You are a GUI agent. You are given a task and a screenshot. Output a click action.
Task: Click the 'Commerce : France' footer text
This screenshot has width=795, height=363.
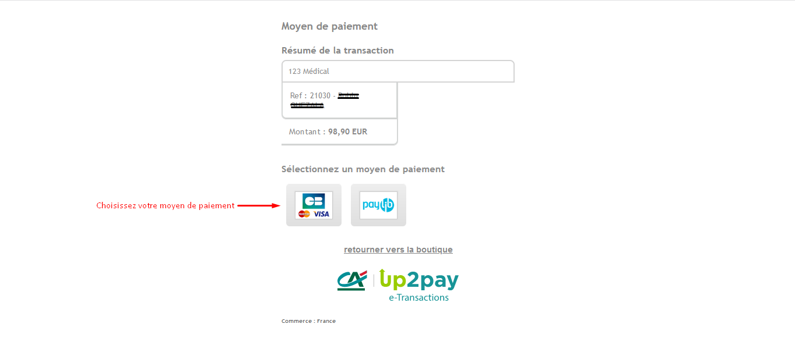point(308,321)
